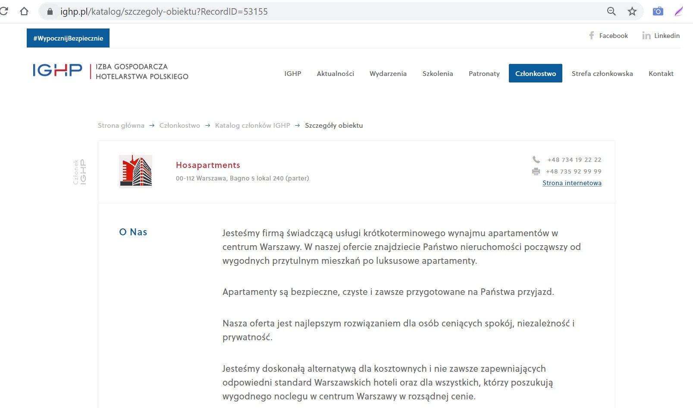Click the browser reload icon
Image resolution: width=693 pixels, height=408 pixels.
[3, 11]
